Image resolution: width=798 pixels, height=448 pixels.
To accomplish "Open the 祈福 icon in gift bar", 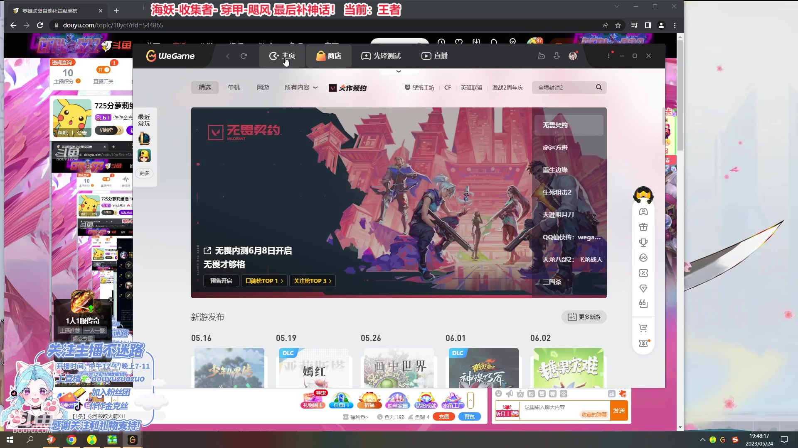I will 369,400.
